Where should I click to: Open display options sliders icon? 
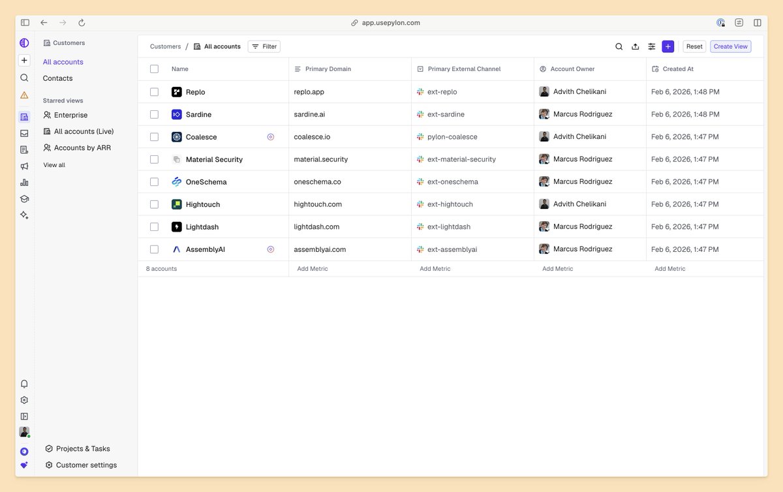(652, 46)
